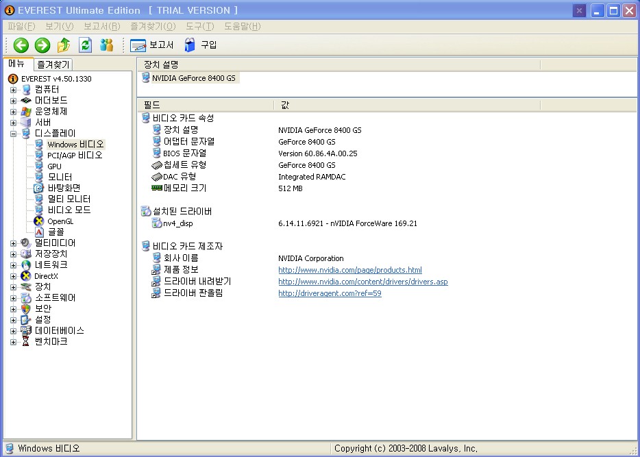Expand the 머더보드 tree node
The height and width of the screenshot is (457, 640).
point(14,101)
